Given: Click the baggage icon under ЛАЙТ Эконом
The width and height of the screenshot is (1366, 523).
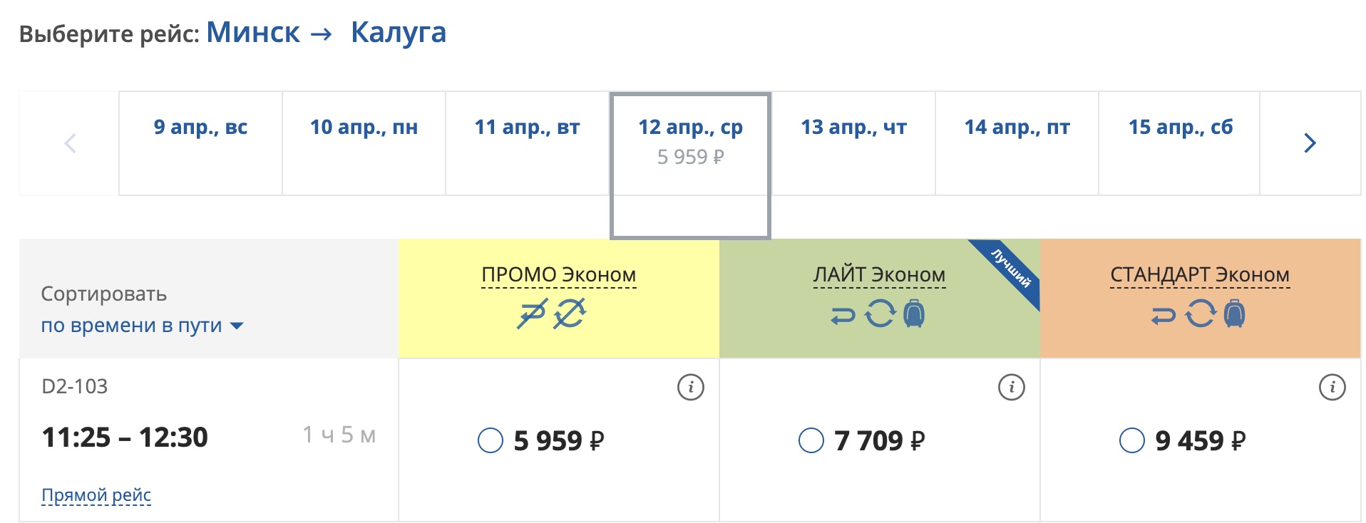Looking at the screenshot, I should click(x=914, y=314).
